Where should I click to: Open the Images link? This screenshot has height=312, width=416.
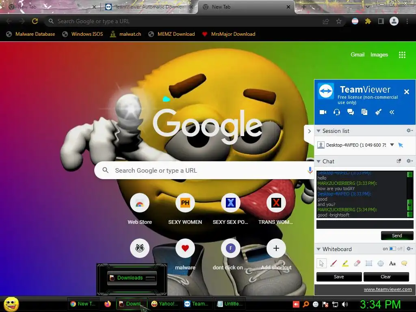point(379,55)
